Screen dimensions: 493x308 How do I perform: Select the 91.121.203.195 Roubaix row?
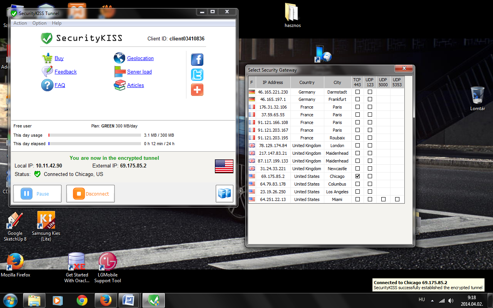[x=326, y=138]
